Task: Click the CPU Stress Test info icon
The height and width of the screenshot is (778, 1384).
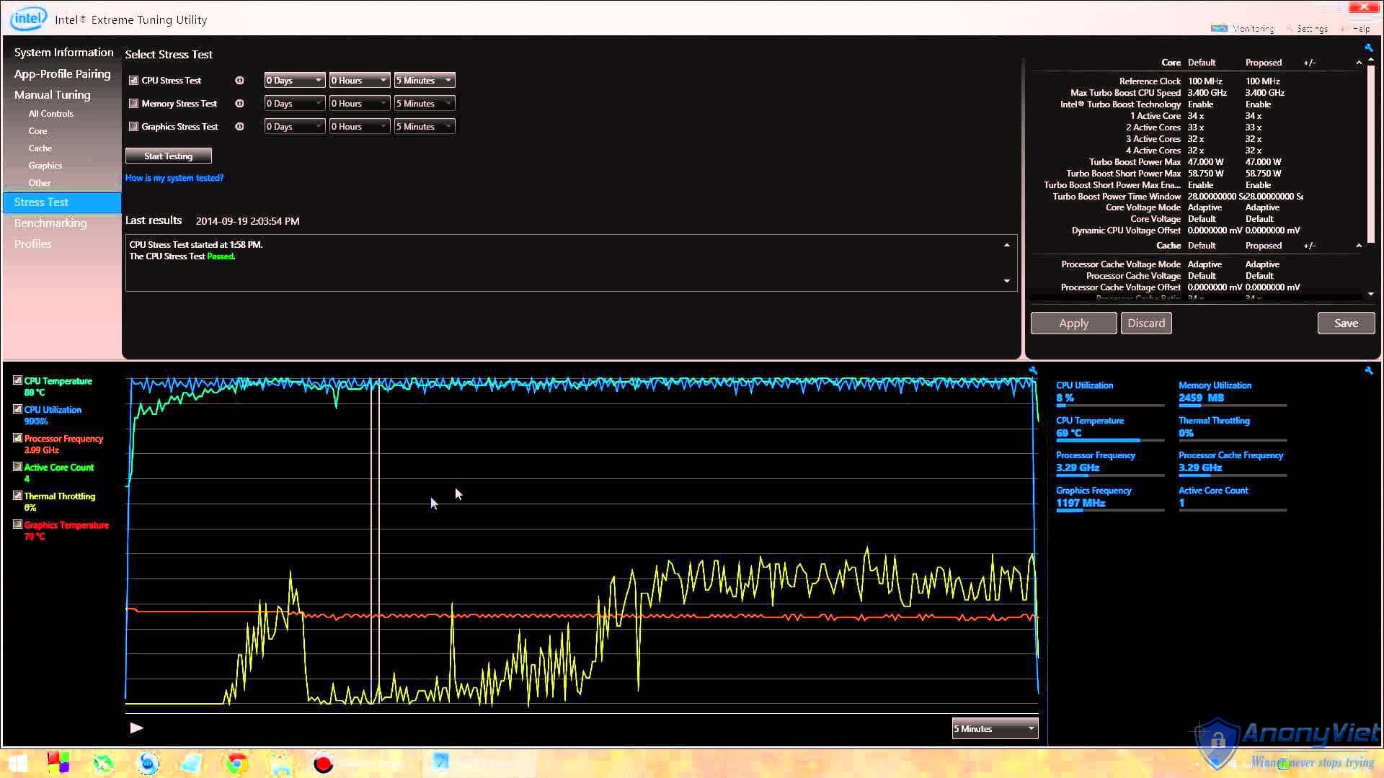Action: click(239, 81)
